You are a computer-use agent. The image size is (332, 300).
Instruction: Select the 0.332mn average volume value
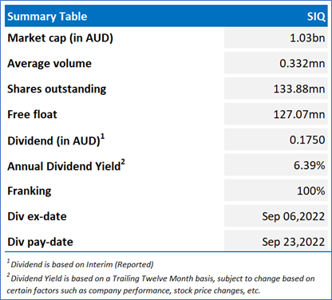302,64
